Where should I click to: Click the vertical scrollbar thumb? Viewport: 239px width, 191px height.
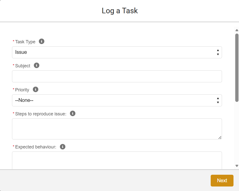point(237,68)
